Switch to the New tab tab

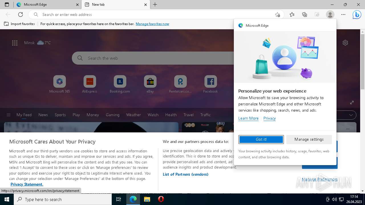(x=115, y=5)
